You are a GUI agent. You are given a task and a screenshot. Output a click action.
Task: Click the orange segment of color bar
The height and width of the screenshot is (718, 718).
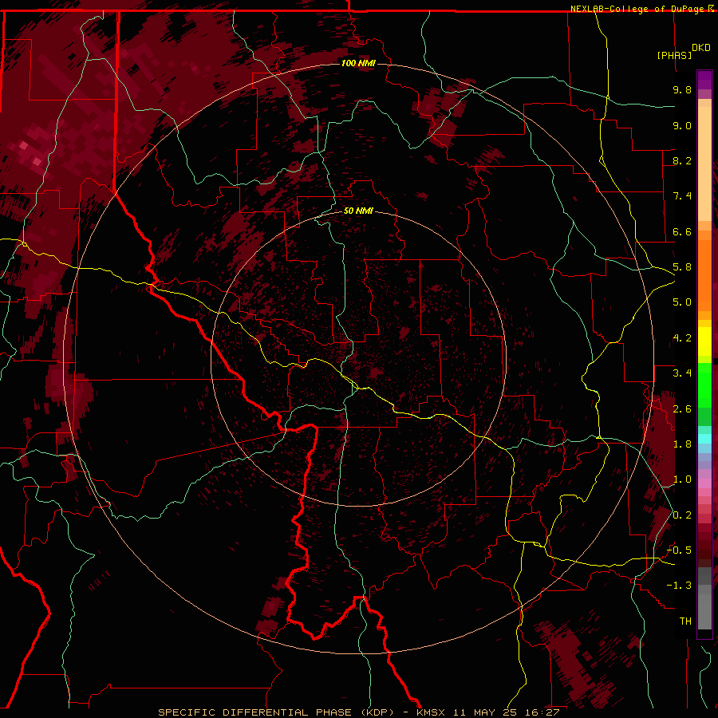tap(704, 274)
